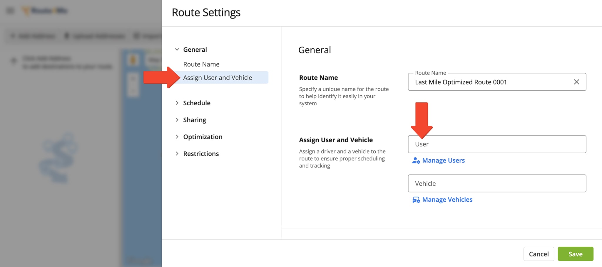Open the Schedule settings category
602x267 pixels.
point(197,103)
